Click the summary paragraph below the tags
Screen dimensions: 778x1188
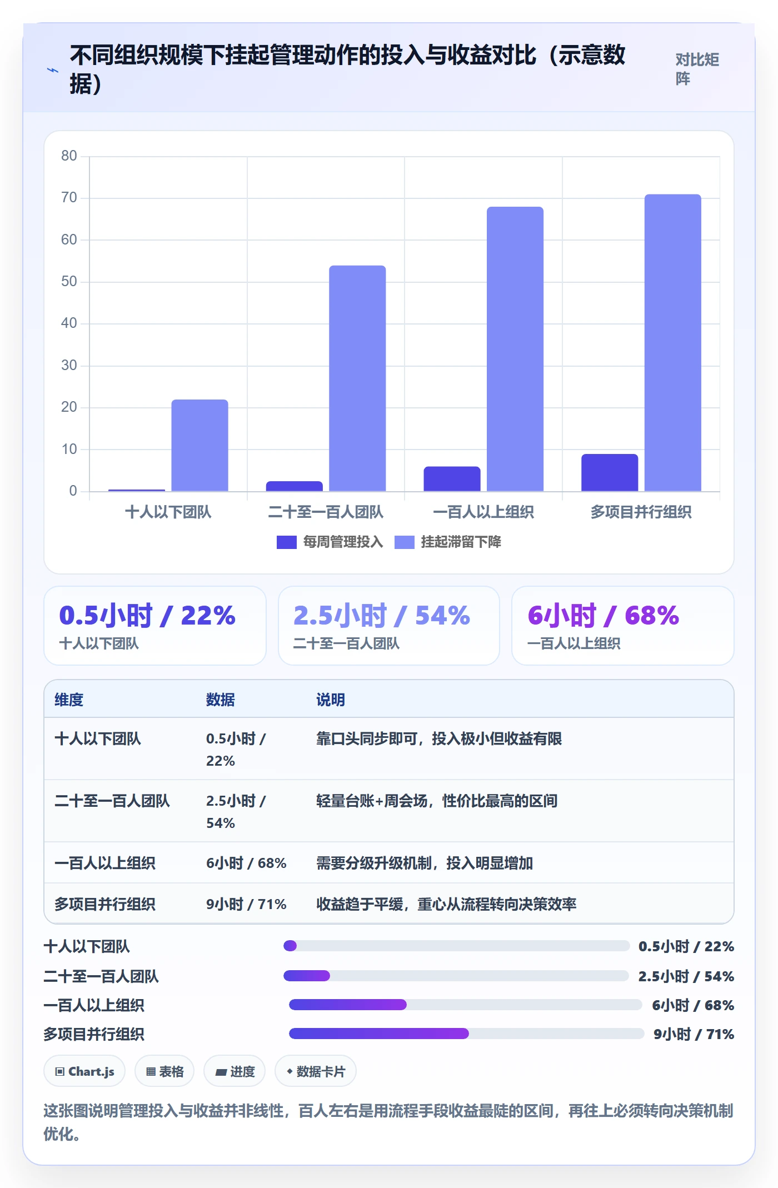click(388, 1122)
